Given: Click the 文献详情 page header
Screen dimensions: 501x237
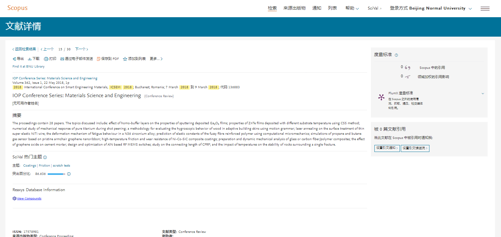Looking at the screenshot, I should tap(23, 26).
